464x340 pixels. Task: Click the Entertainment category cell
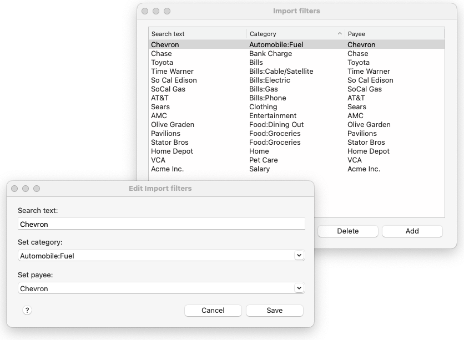(273, 115)
